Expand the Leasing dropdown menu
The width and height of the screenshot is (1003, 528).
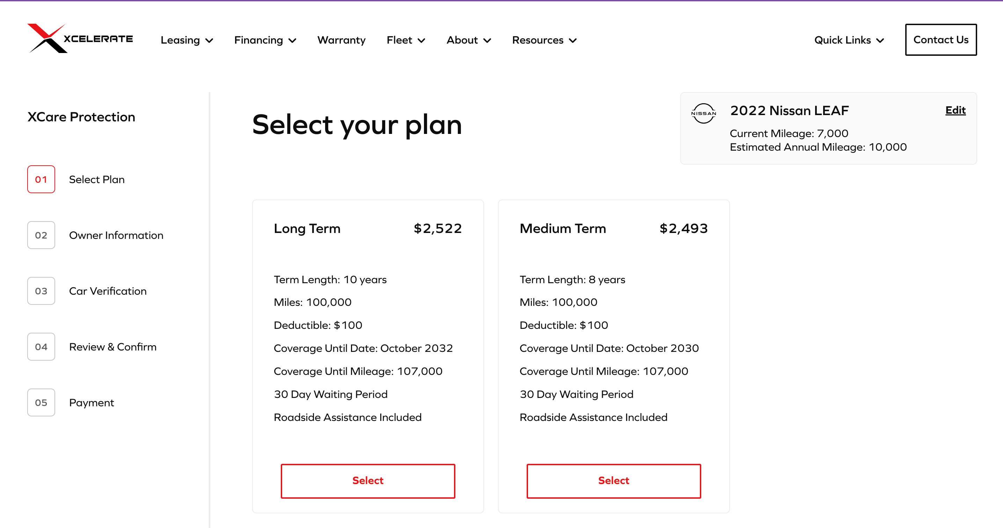[186, 40]
